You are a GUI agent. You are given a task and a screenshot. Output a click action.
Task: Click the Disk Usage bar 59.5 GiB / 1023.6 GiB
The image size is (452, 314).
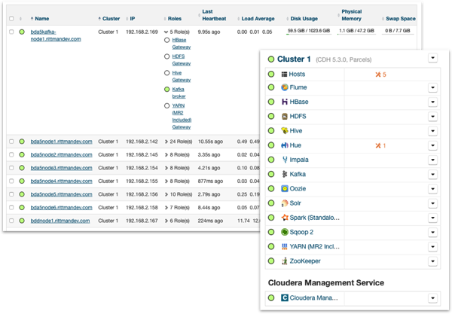click(x=309, y=32)
